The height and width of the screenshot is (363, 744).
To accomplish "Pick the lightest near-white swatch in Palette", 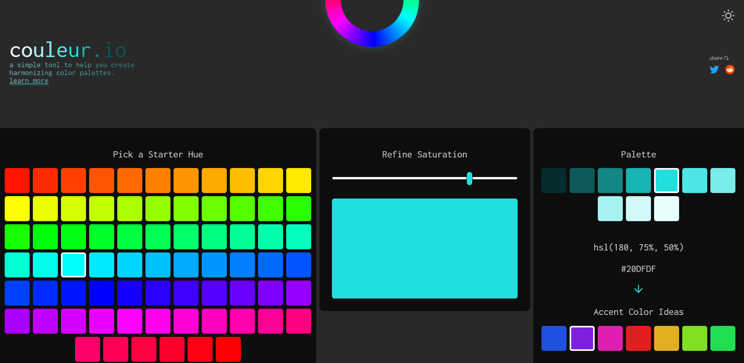I will (x=667, y=209).
